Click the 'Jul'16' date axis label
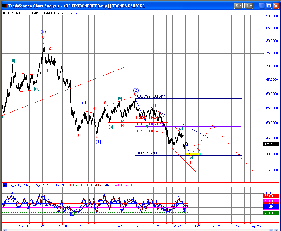Screen dimensions: 281x231 (42, 226)
